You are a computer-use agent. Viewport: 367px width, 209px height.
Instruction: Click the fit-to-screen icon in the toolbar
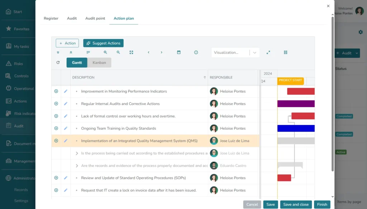pos(131,53)
